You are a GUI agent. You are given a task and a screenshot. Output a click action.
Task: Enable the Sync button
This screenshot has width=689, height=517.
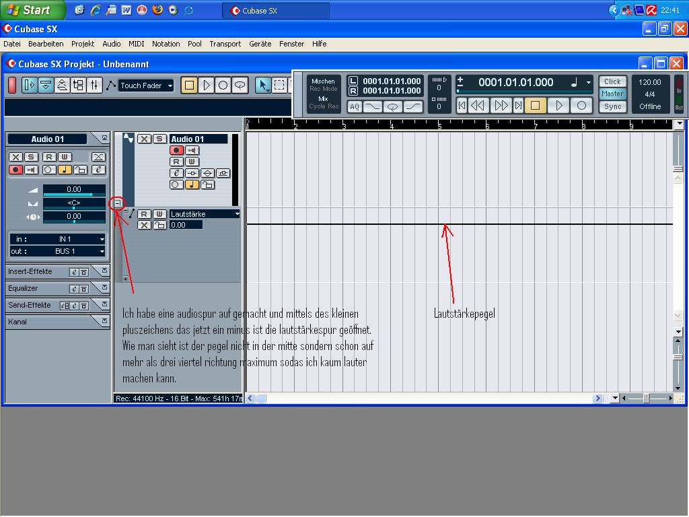click(612, 106)
